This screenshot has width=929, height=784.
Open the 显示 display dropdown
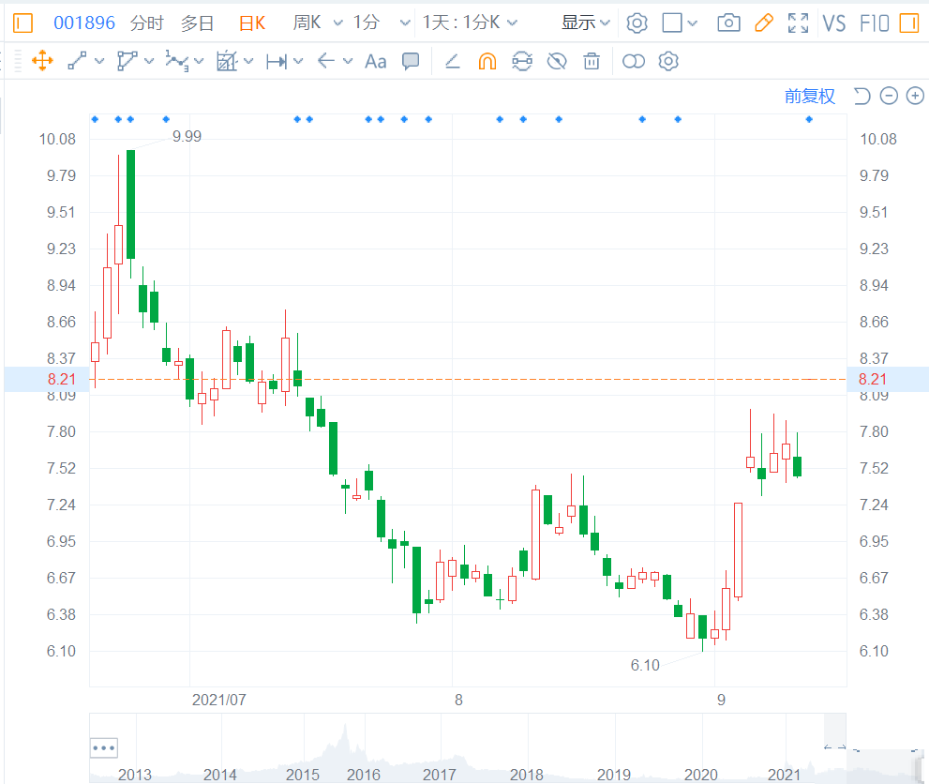pyautogui.click(x=586, y=23)
